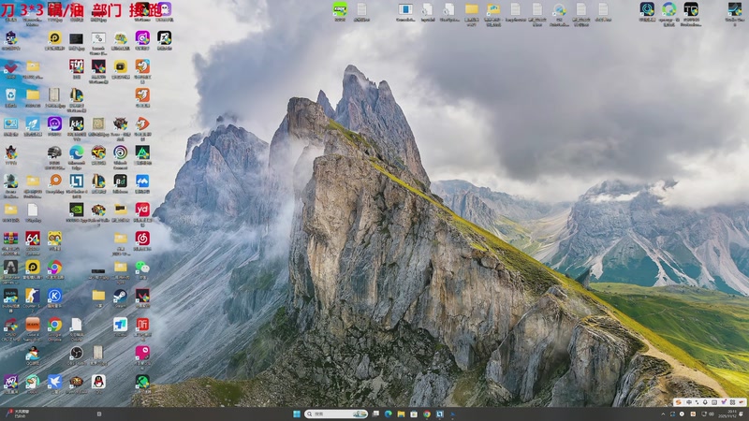The image size is (749, 421).
Task: Launch the NVIDIA app shortcut
Action: [77, 210]
